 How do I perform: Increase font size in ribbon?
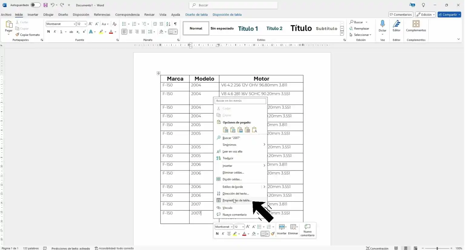pos(90,24)
